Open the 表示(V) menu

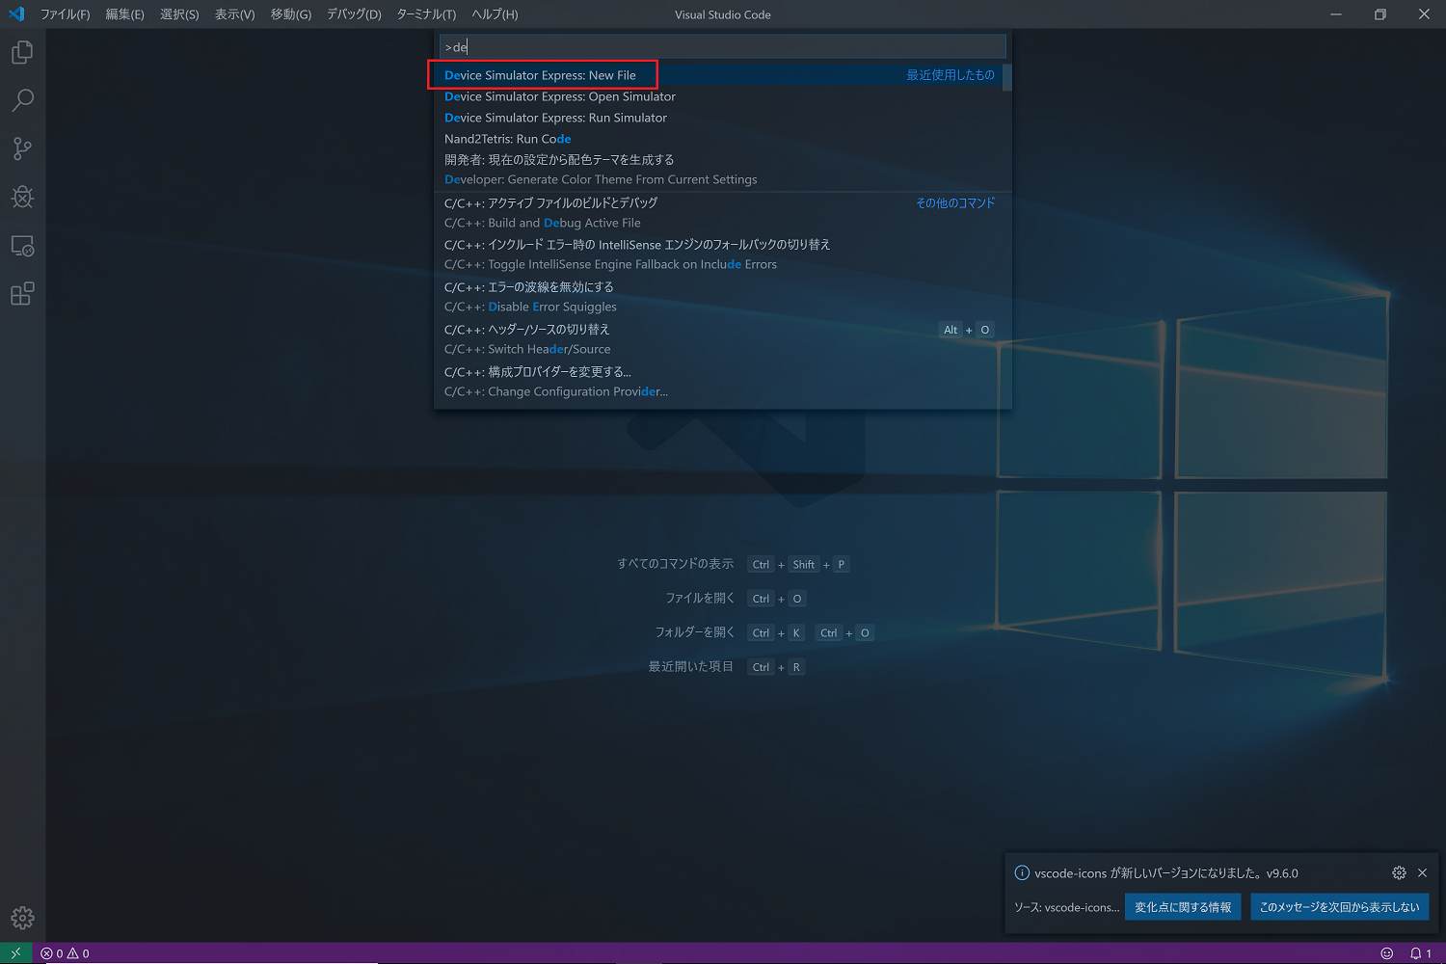tap(234, 14)
